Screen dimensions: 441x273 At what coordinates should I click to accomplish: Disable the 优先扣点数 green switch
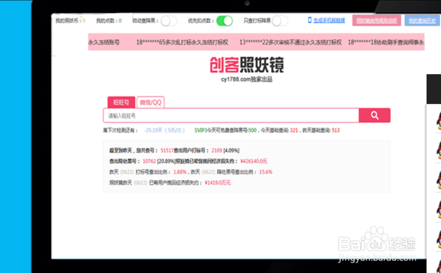point(224,20)
